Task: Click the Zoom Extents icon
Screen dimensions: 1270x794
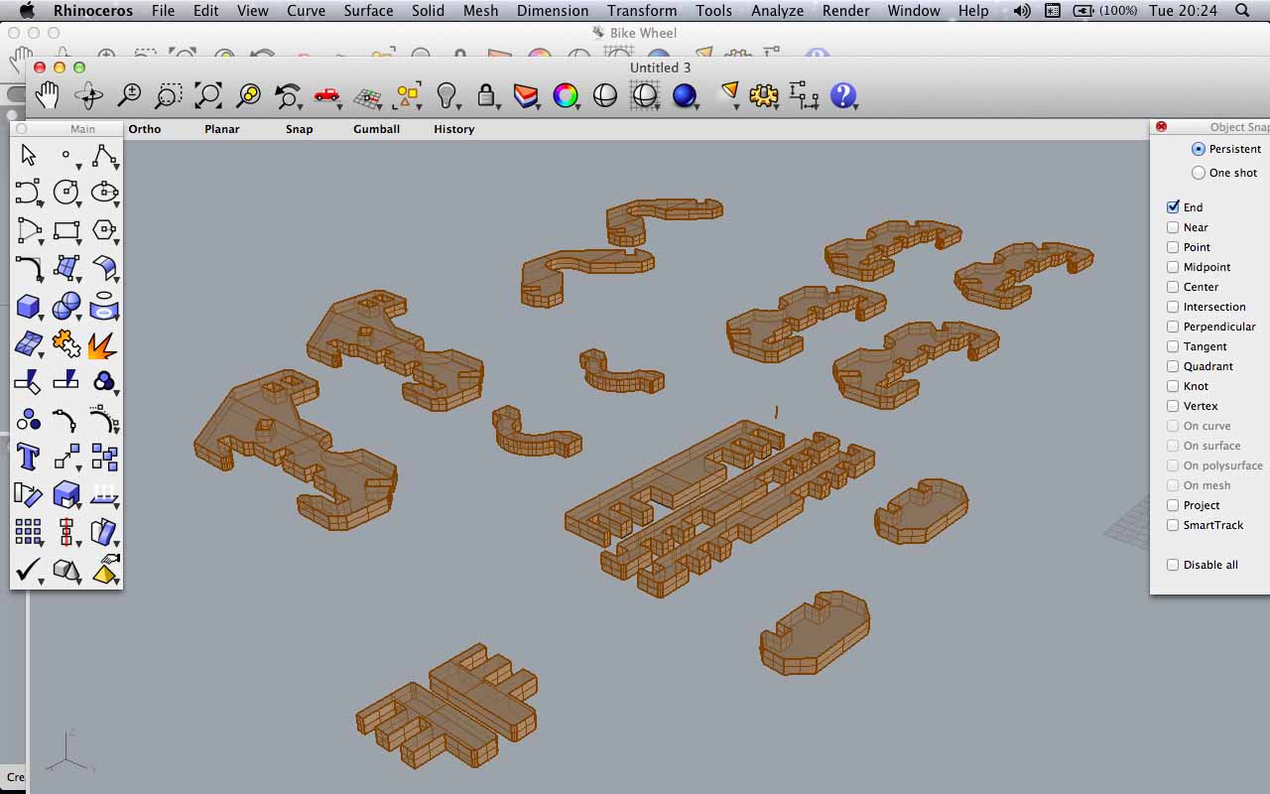Action: 208,95
